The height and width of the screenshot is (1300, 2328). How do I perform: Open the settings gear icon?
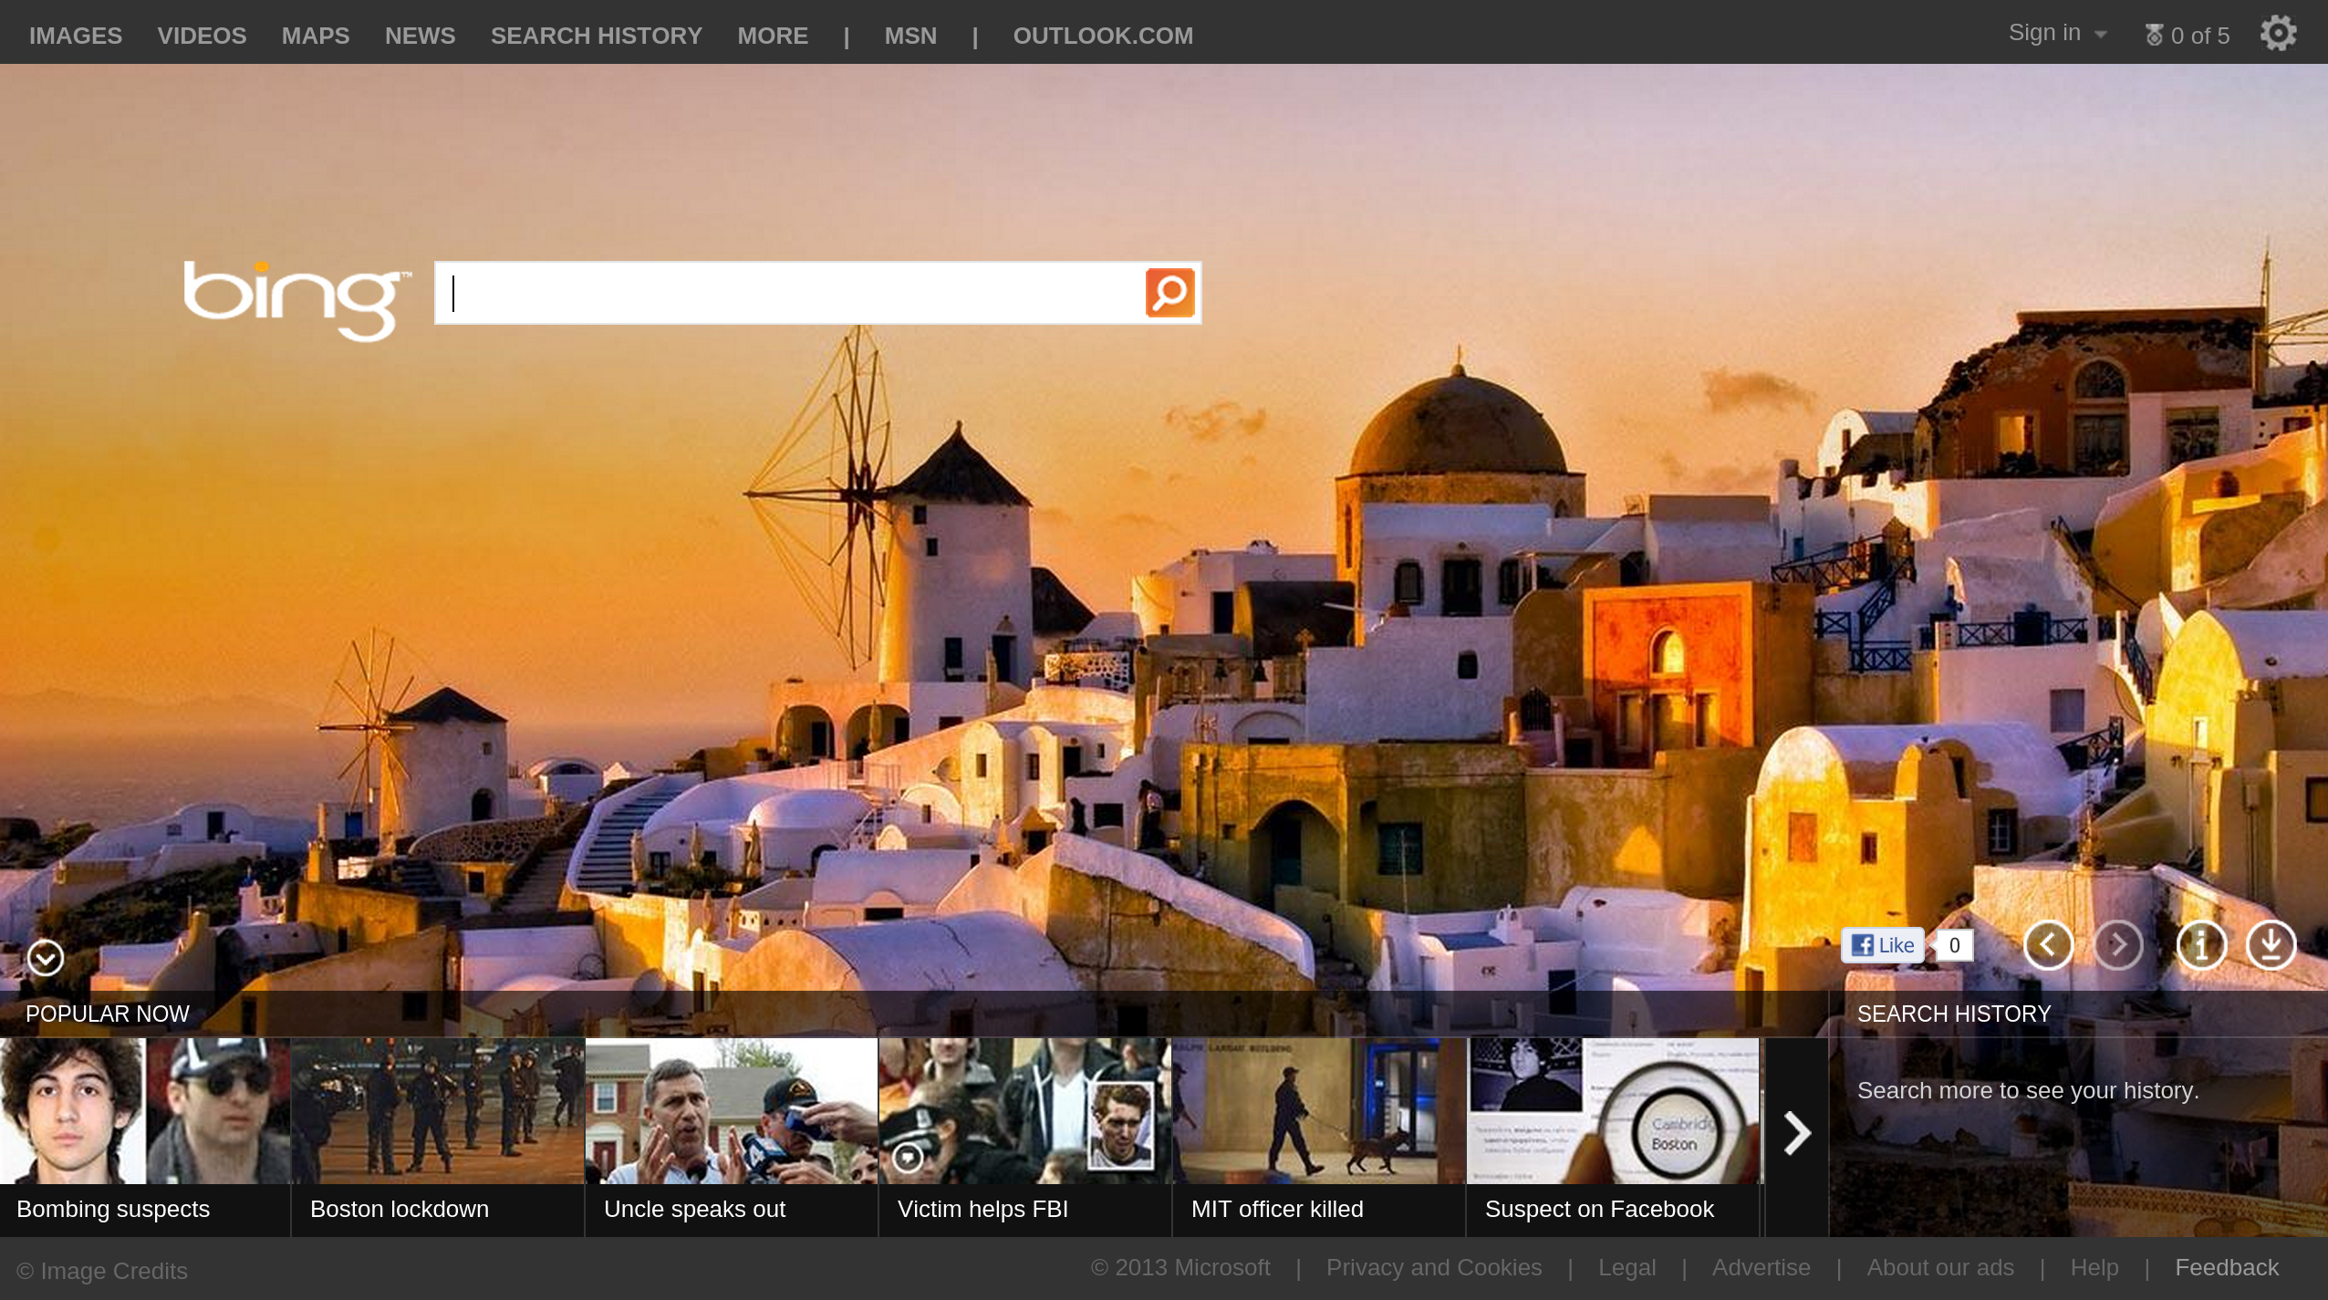[2278, 34]
